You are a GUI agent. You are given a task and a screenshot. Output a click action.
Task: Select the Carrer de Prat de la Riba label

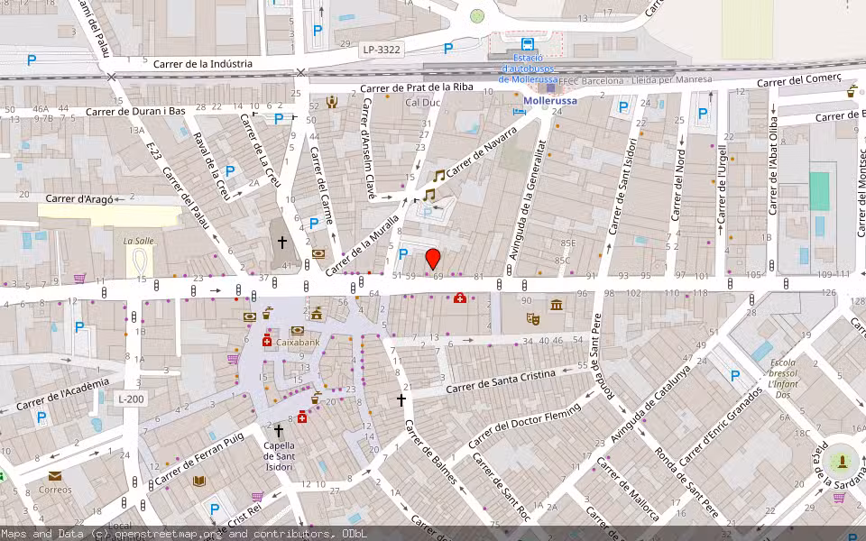click(x=417, y=87)
